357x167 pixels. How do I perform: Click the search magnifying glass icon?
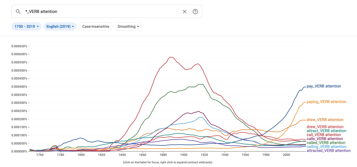coord(18,11)
